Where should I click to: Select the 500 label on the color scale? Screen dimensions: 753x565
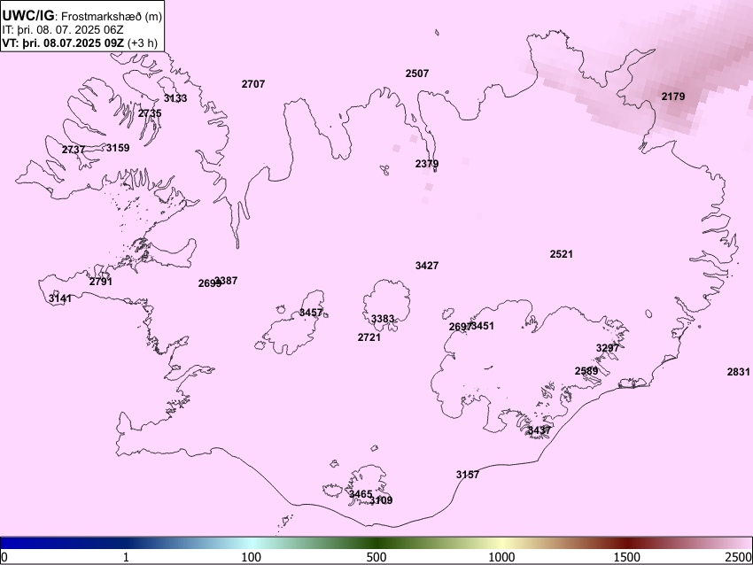pos(376,557)
